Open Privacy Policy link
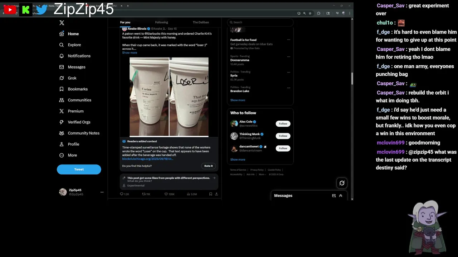458x257 pixels. (x=257, y=170)
